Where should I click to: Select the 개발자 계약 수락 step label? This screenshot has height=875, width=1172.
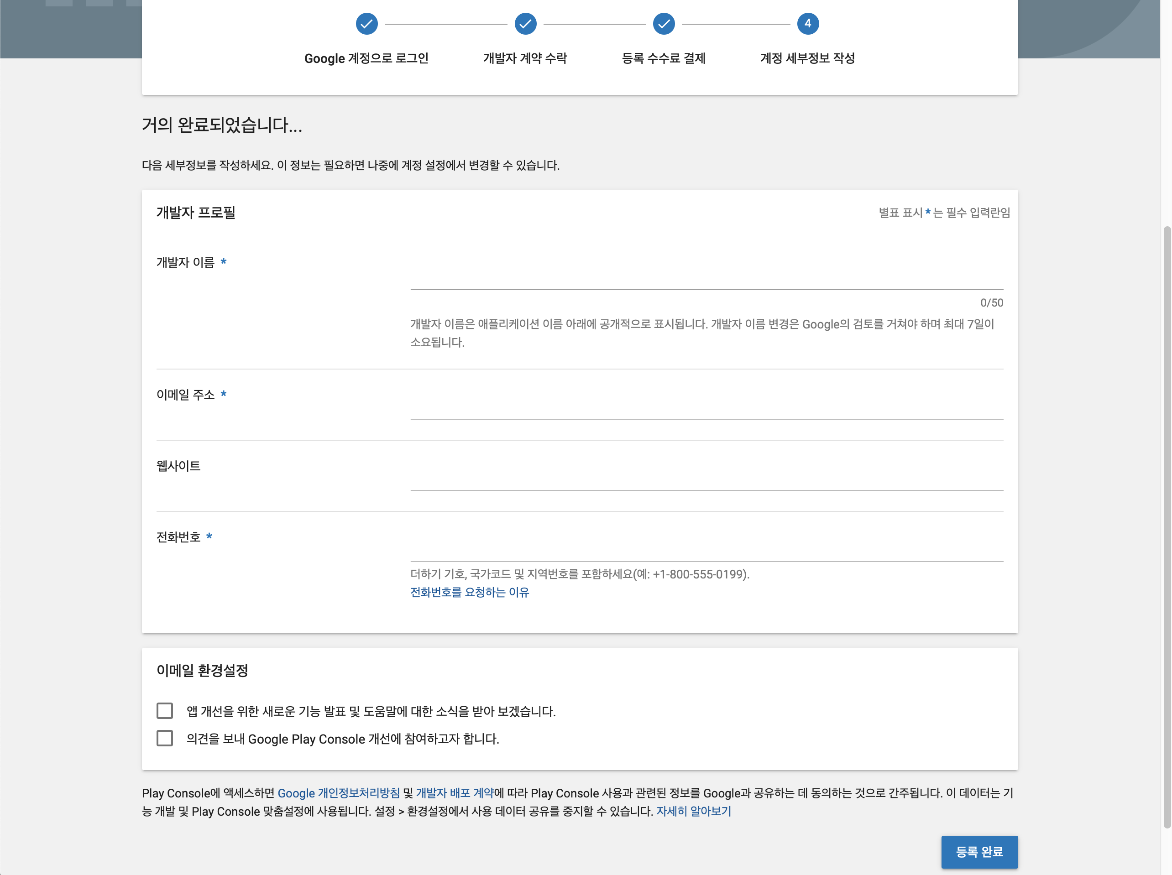click(x=525, y=58)
